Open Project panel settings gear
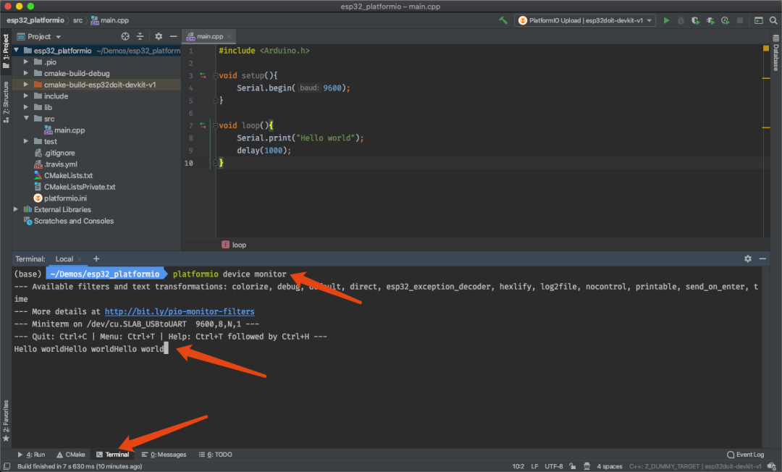The height and width of the screenshot is (472, 782). point(159,36)
